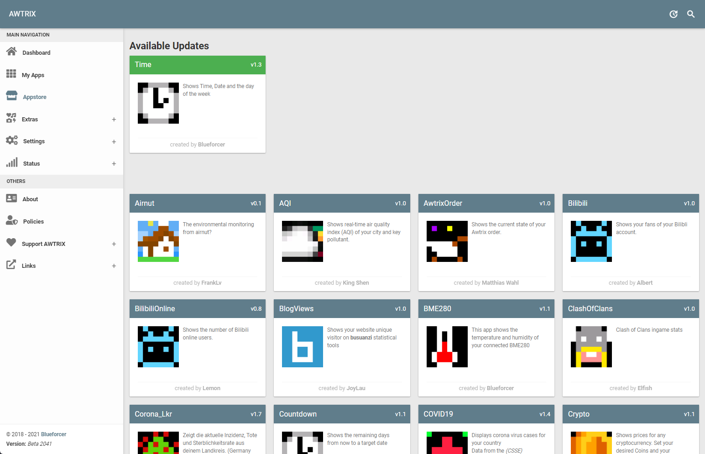This screenshot has height=454, width=705.
Task: Open the AwtrixOrder app card header
Action: click(x=486, y=204)
